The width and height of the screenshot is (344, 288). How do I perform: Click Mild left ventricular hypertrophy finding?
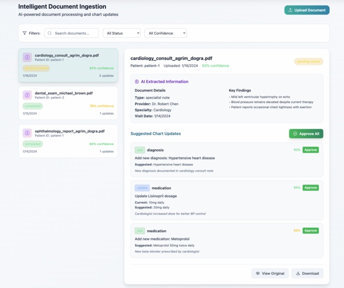coord(260,97)
